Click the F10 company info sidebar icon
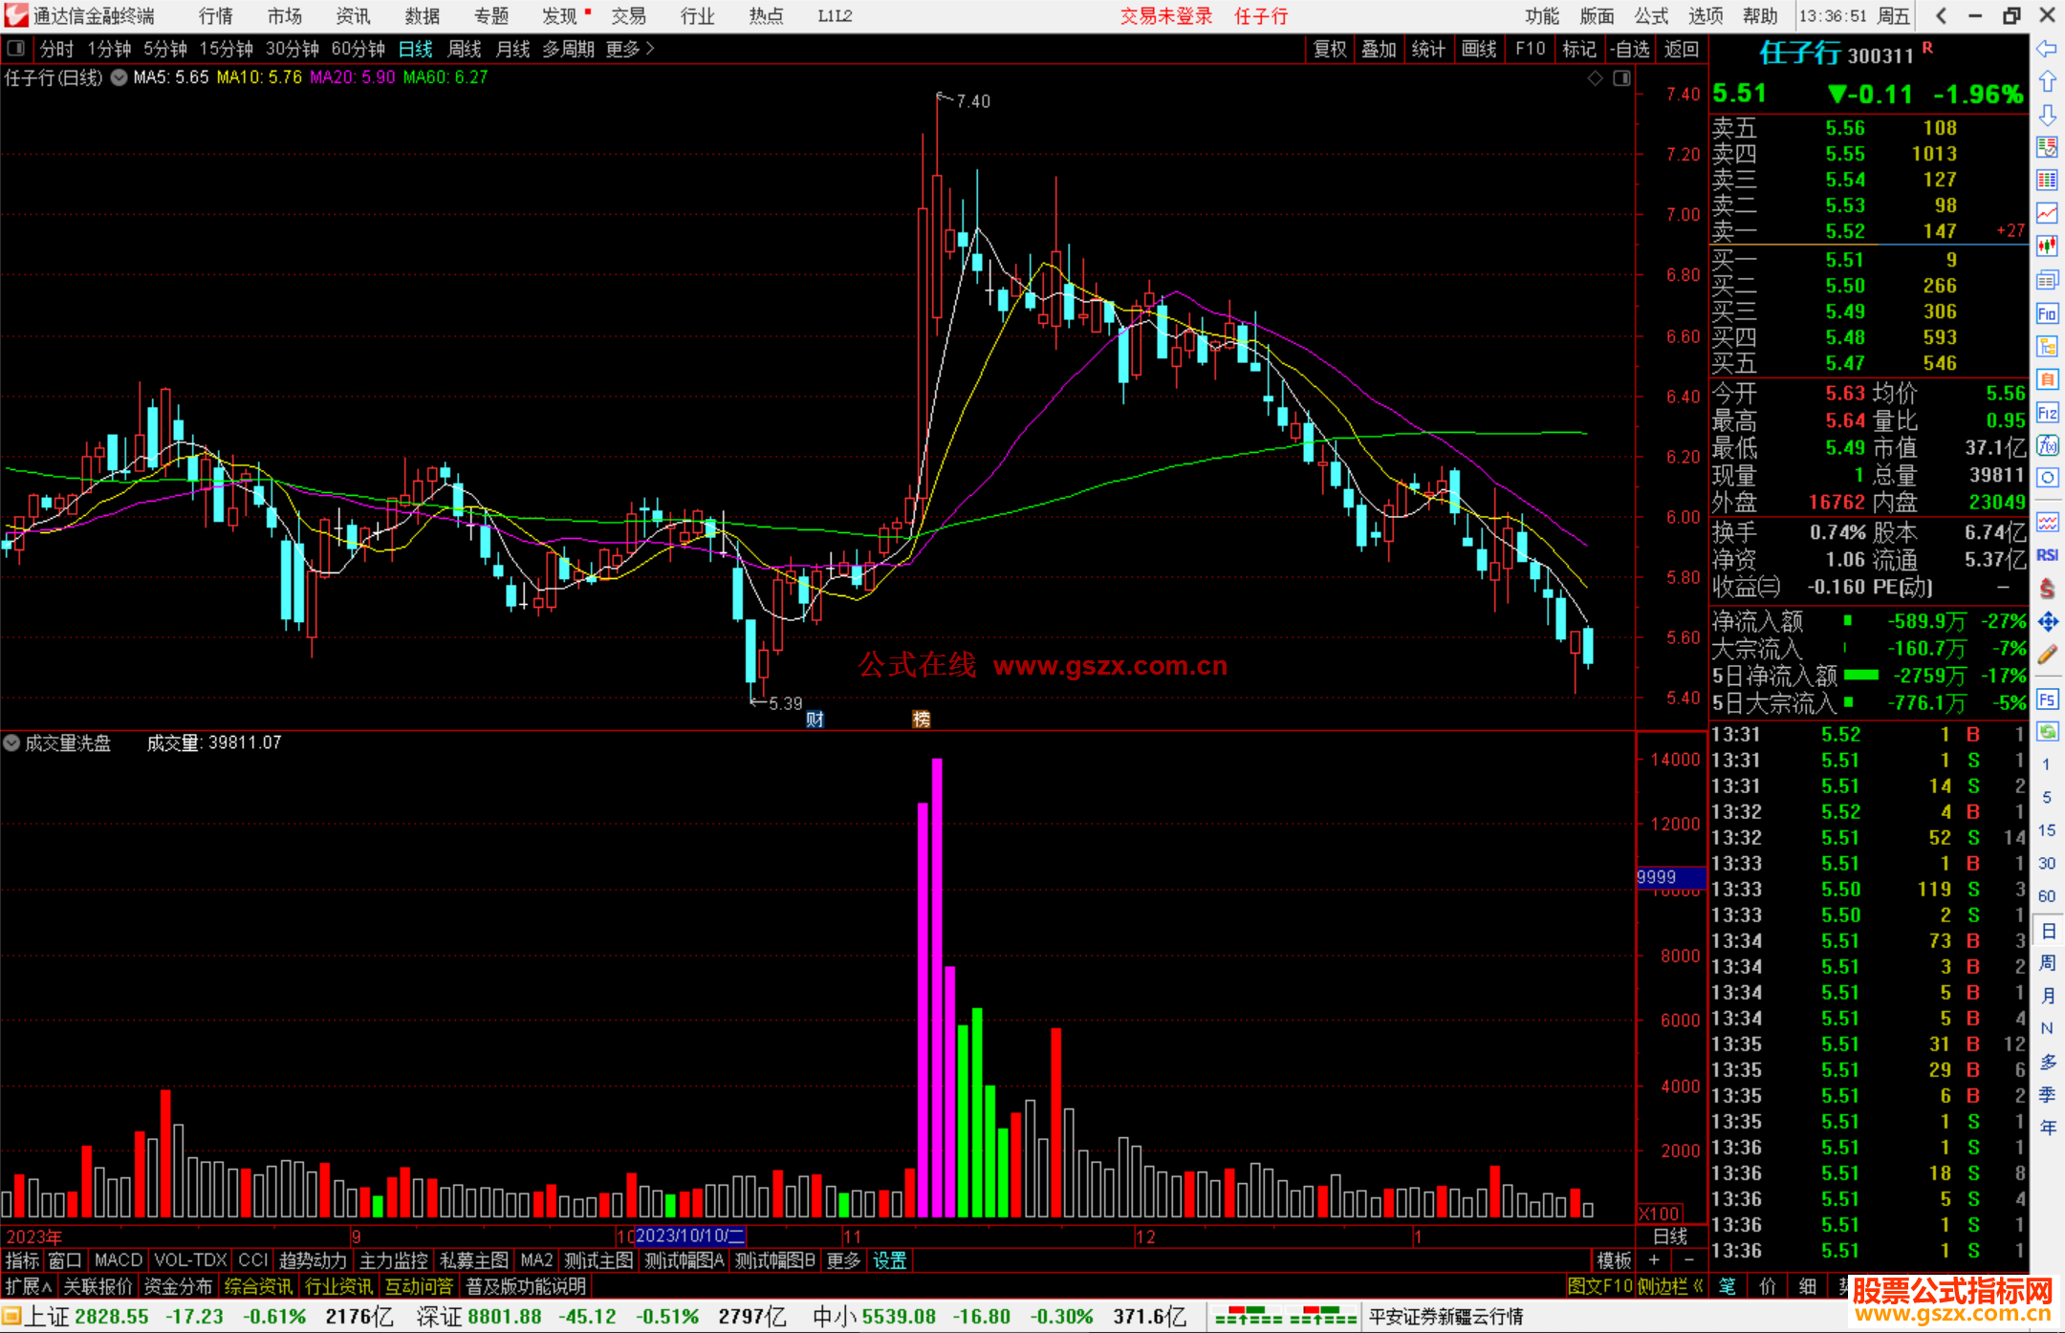 tap(2047, 313)
